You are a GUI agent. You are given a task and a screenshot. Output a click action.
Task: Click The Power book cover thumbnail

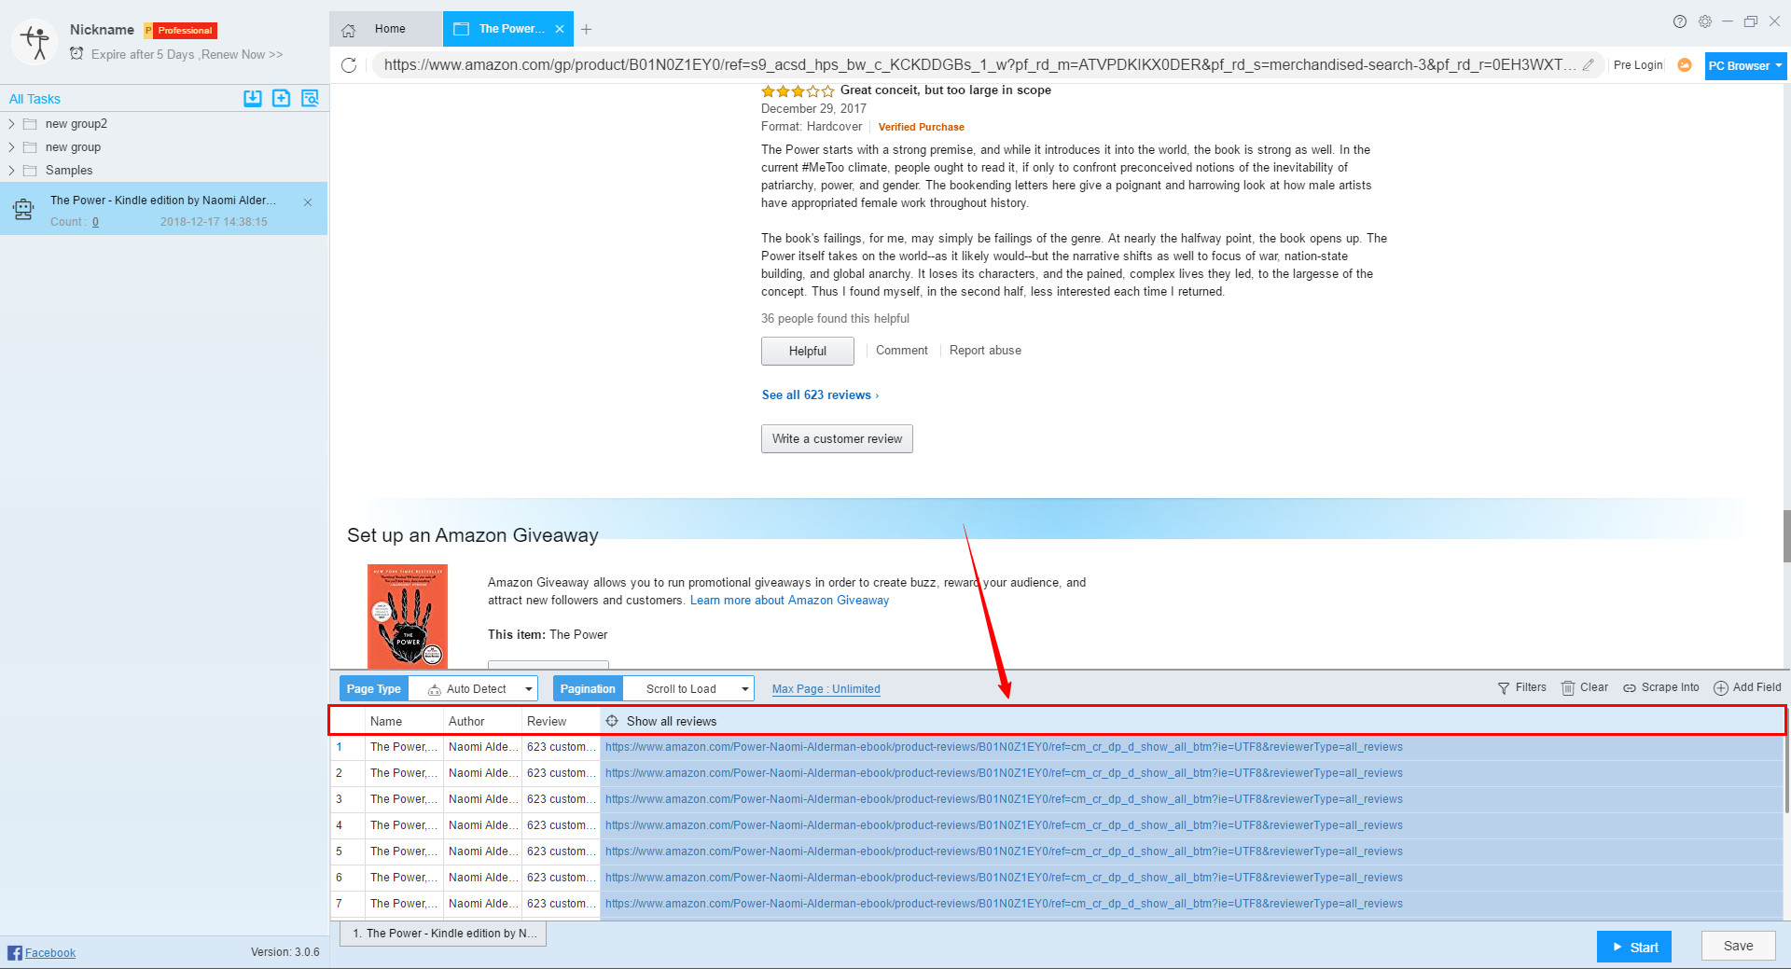tap(408, 616)
